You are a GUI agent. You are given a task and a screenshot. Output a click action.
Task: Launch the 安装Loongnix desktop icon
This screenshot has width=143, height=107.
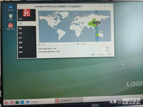click(11, 26)
